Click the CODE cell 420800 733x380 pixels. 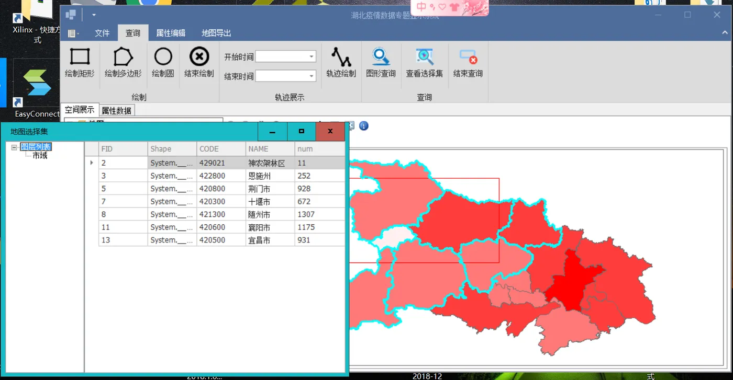coord(221,189)
